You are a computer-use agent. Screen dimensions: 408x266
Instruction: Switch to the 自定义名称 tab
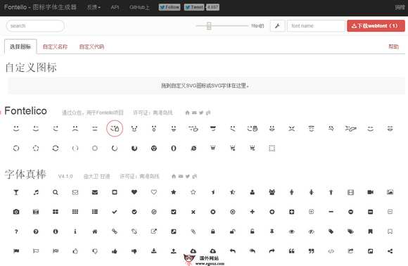[x=55, y=46]
